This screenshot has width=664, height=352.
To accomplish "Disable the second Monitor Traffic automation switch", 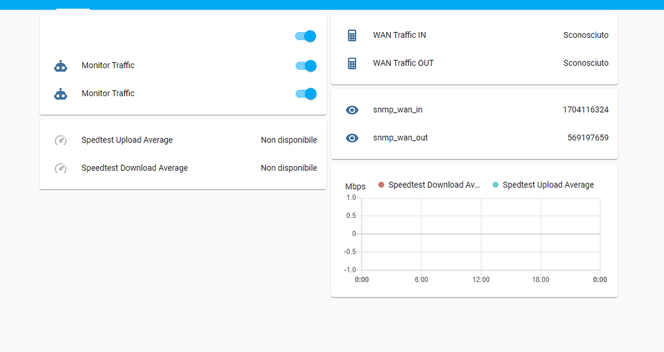I will click(306, 94).
